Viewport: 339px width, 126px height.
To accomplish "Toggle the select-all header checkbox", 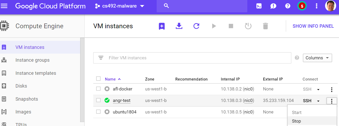I will (x=98, y=79).
